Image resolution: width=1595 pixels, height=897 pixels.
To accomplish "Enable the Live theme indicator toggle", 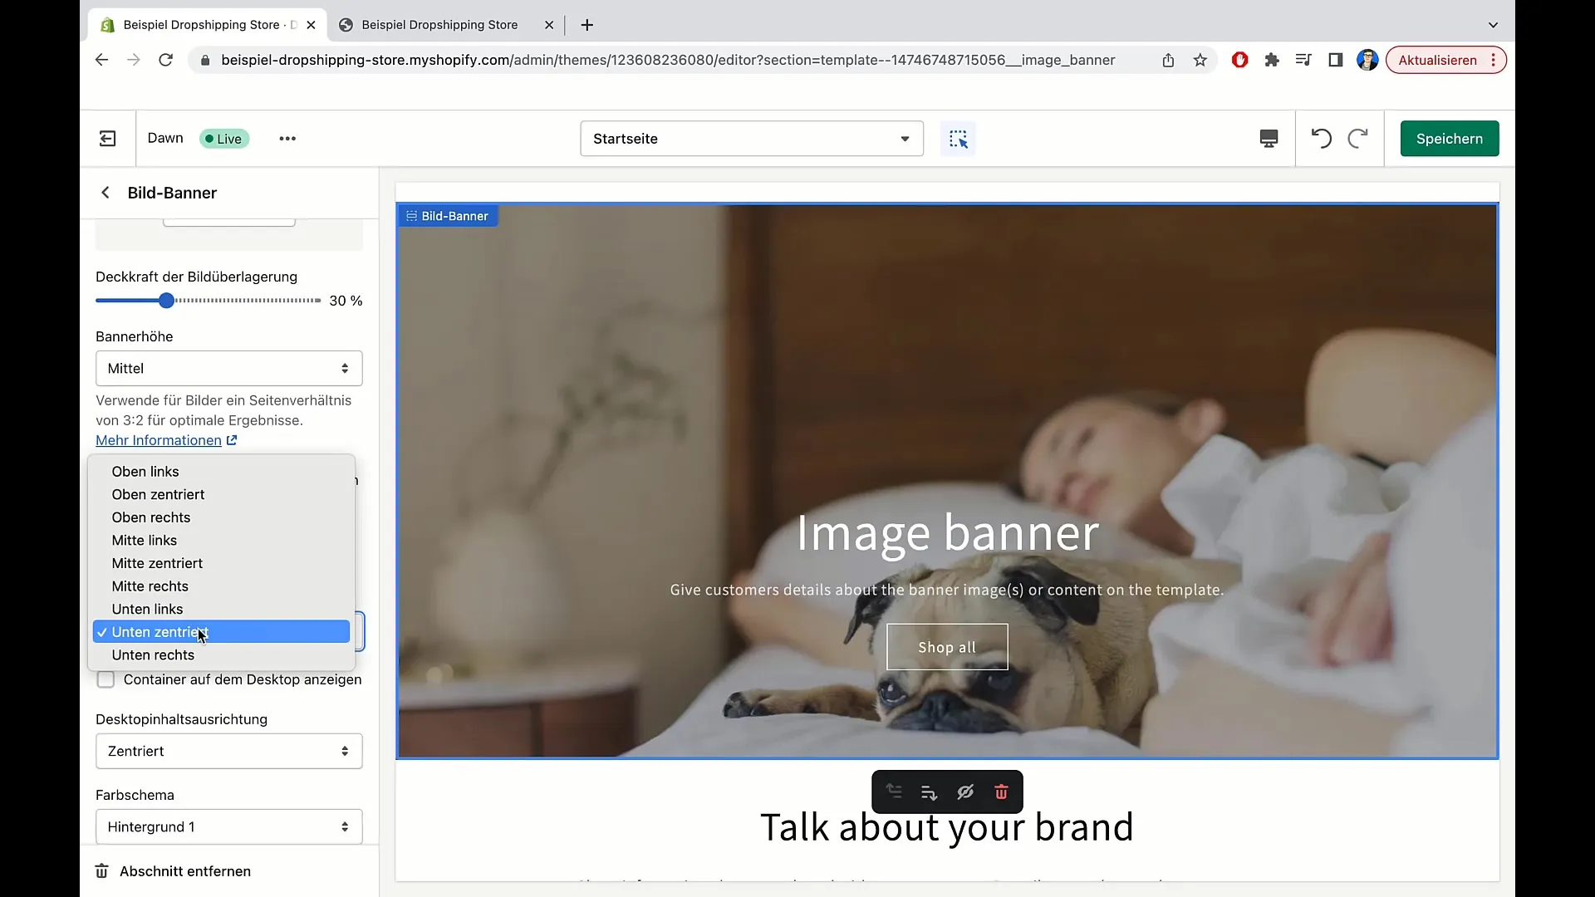I will 223,137.
